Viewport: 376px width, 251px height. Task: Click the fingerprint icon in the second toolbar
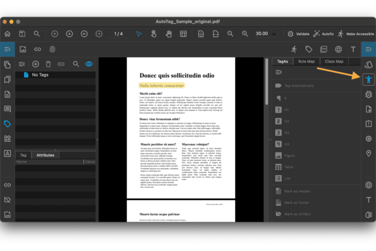click(x=52, y=49)
